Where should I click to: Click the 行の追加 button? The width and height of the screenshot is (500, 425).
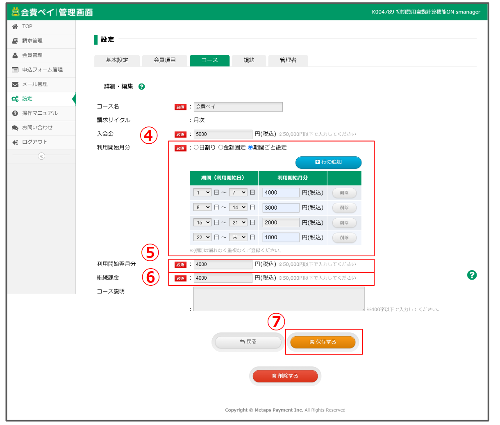(328, 162)
